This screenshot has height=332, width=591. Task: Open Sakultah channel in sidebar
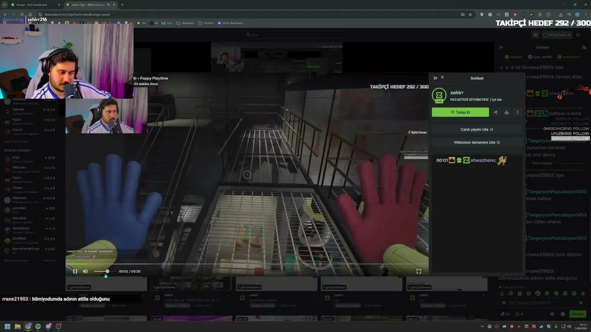[29, 220]
